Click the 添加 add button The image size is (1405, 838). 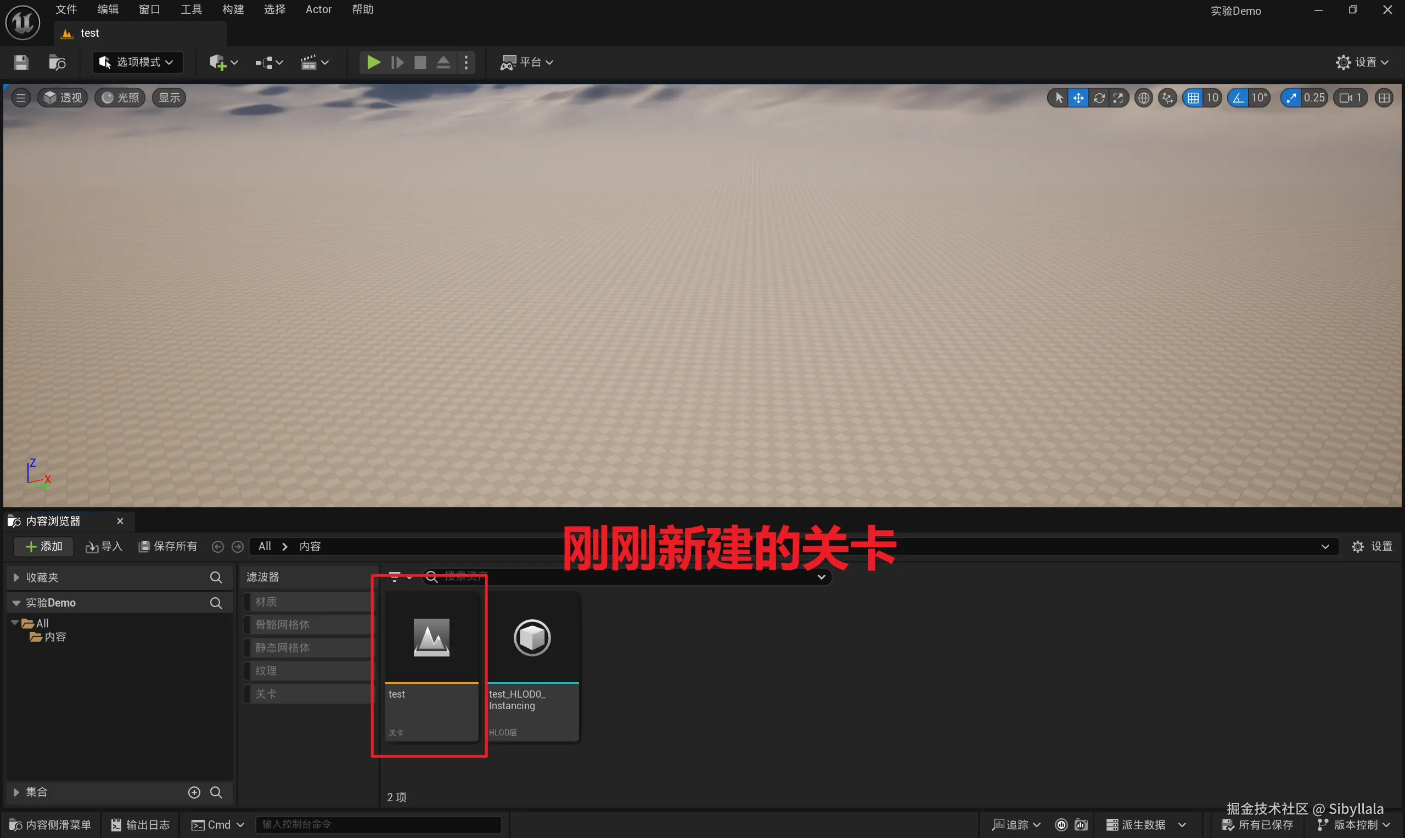(x=44, y=546)
